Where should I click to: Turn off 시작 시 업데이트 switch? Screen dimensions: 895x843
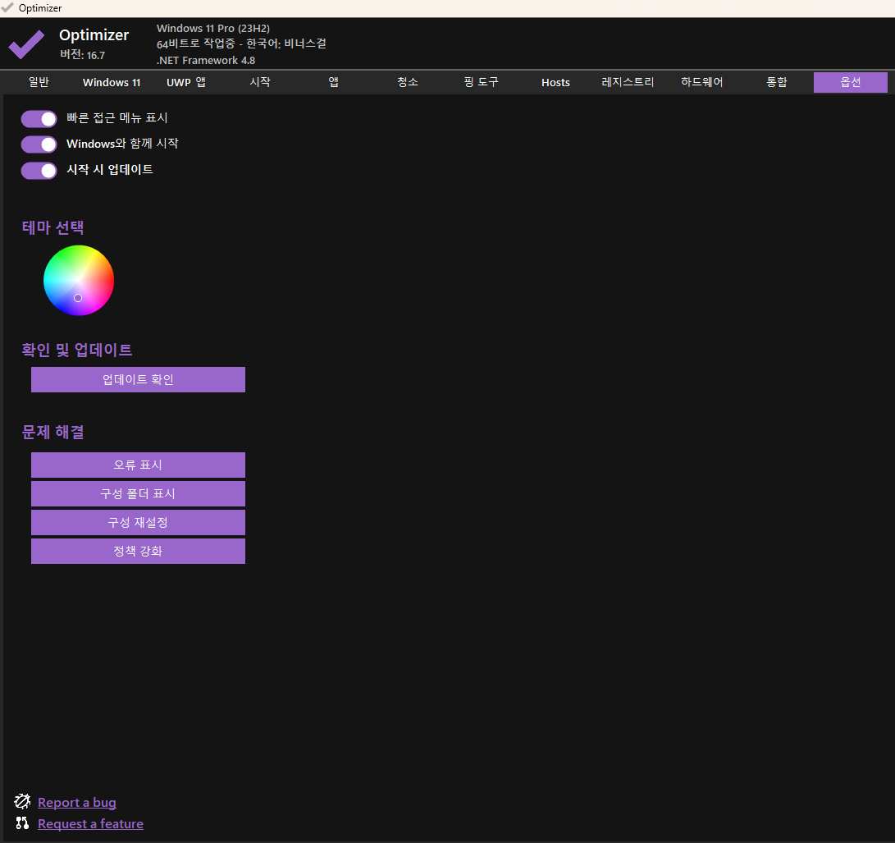coord(39,171)
